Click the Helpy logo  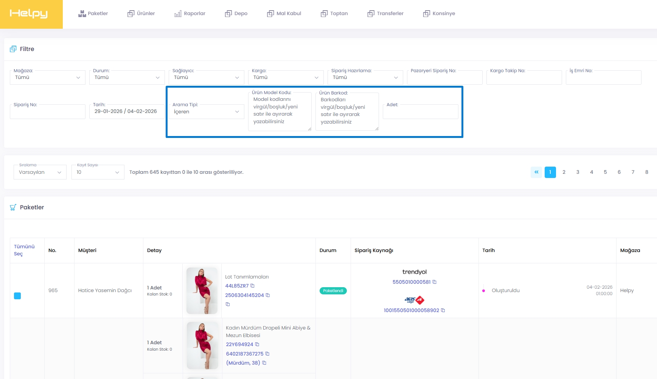pos(29,14)
